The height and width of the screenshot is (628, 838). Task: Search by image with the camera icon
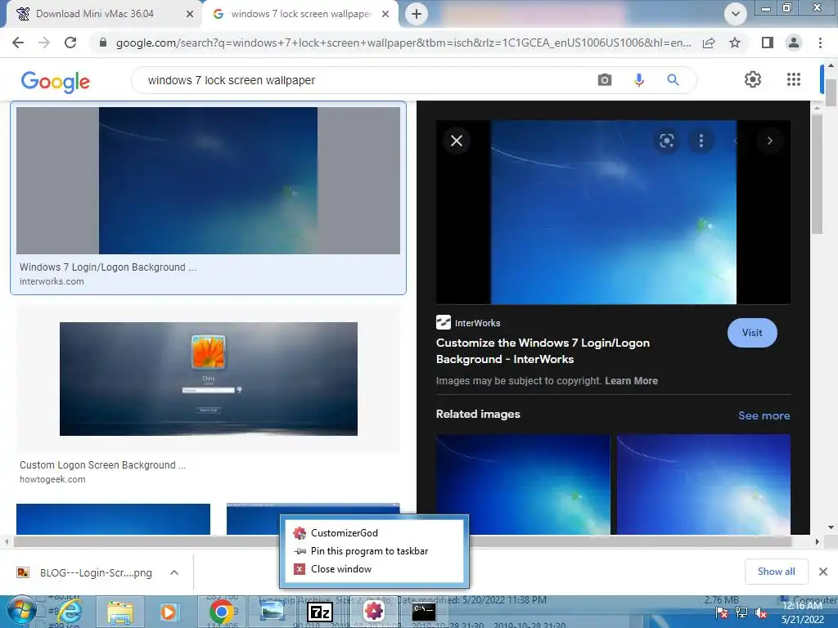[605, 80]
